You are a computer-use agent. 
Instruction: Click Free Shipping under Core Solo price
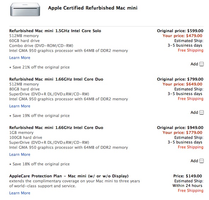191,50
